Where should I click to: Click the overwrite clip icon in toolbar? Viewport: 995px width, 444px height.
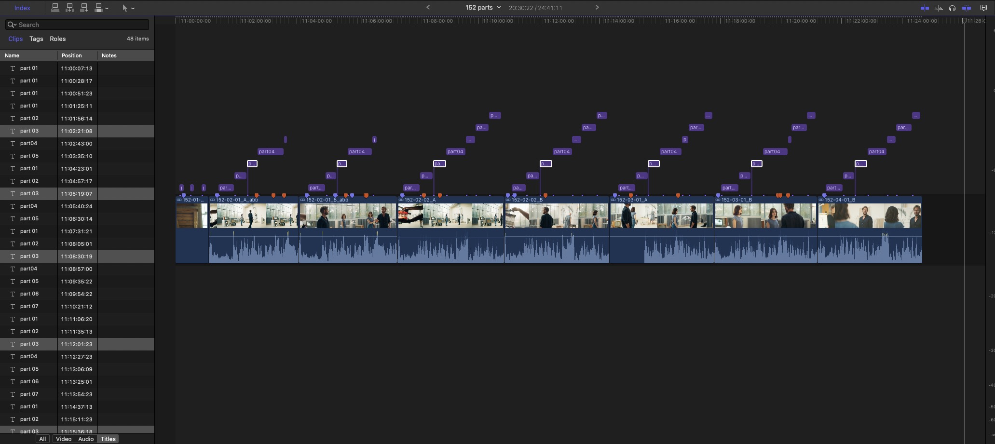(98, 8)
